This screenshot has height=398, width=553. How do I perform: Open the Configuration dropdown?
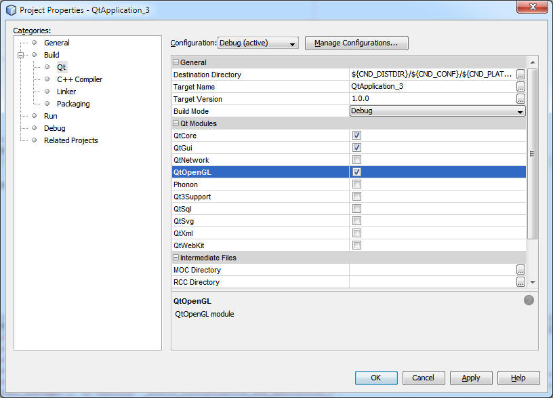point(258,43)
